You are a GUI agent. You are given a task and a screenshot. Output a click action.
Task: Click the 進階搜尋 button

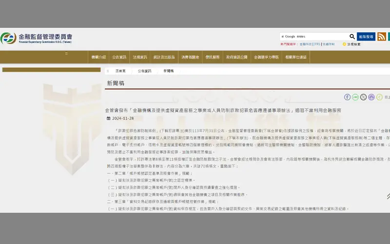pos(366,37)
